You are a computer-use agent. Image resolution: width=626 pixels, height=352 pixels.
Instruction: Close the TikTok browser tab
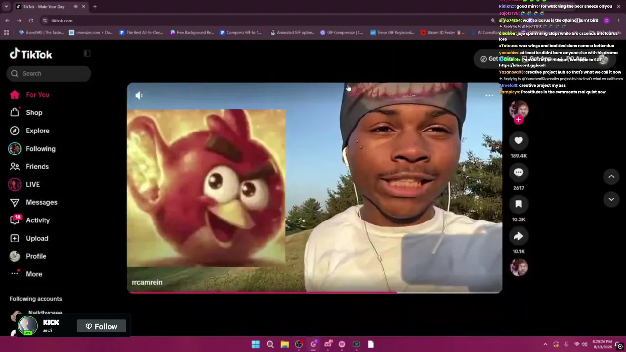83,7
